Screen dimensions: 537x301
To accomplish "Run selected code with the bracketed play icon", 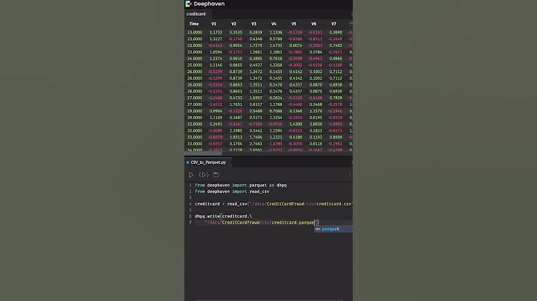I will tap(204, 175).
